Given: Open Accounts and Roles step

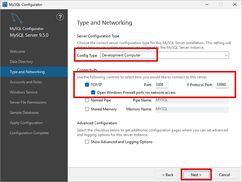Looking at the screenshot, I should pos(26,82).
